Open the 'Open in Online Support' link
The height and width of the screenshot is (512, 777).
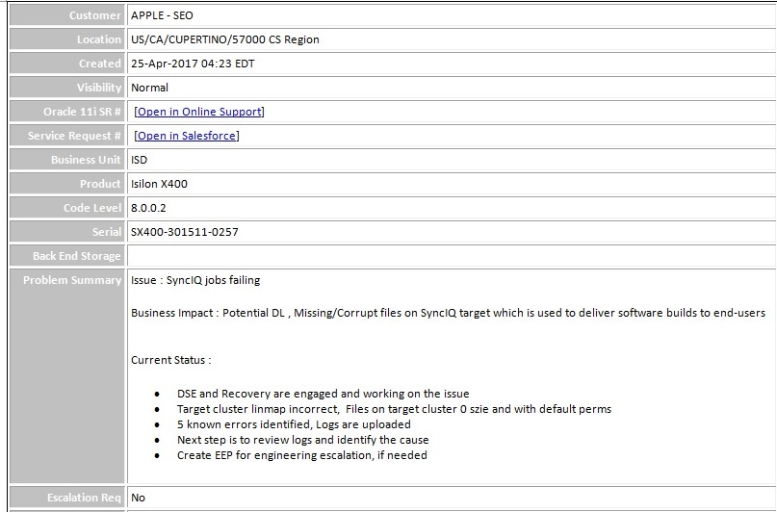pos(199,112)
